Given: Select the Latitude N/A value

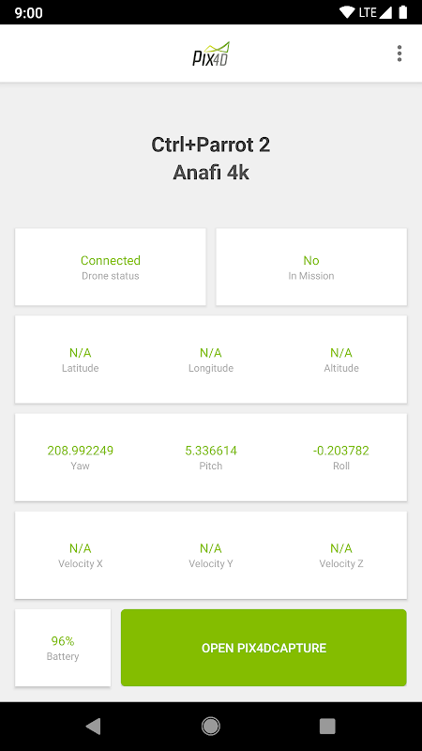Looking at the screenshot, I should click(81, 353).
